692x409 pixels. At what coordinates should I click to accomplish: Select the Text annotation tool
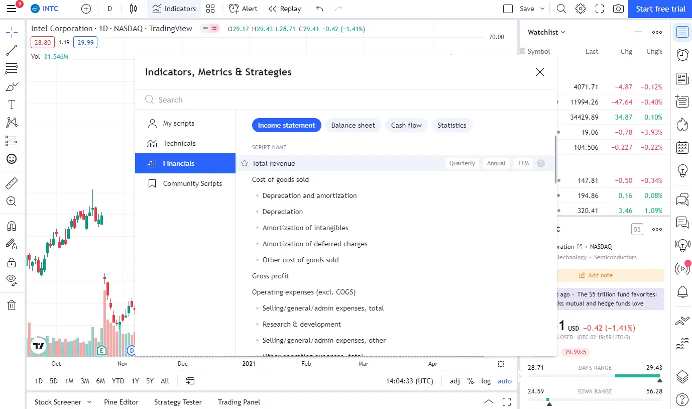pyautogui.click(x=13, y=104)
